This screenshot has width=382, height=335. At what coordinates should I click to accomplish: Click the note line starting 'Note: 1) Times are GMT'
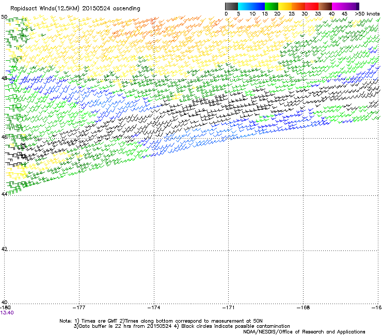[x=161, y=321]
